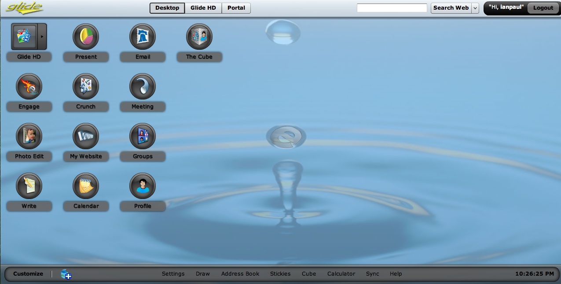Click the web search input field

tap(392, 8)
